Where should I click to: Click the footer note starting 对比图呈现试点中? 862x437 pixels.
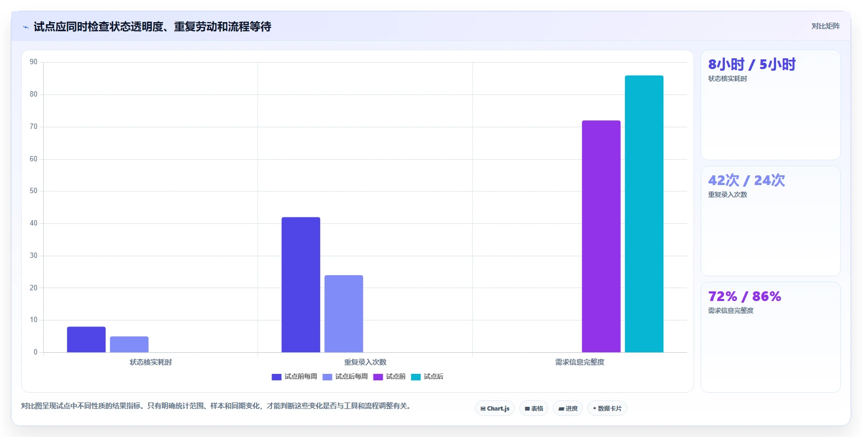click(217, 406)
